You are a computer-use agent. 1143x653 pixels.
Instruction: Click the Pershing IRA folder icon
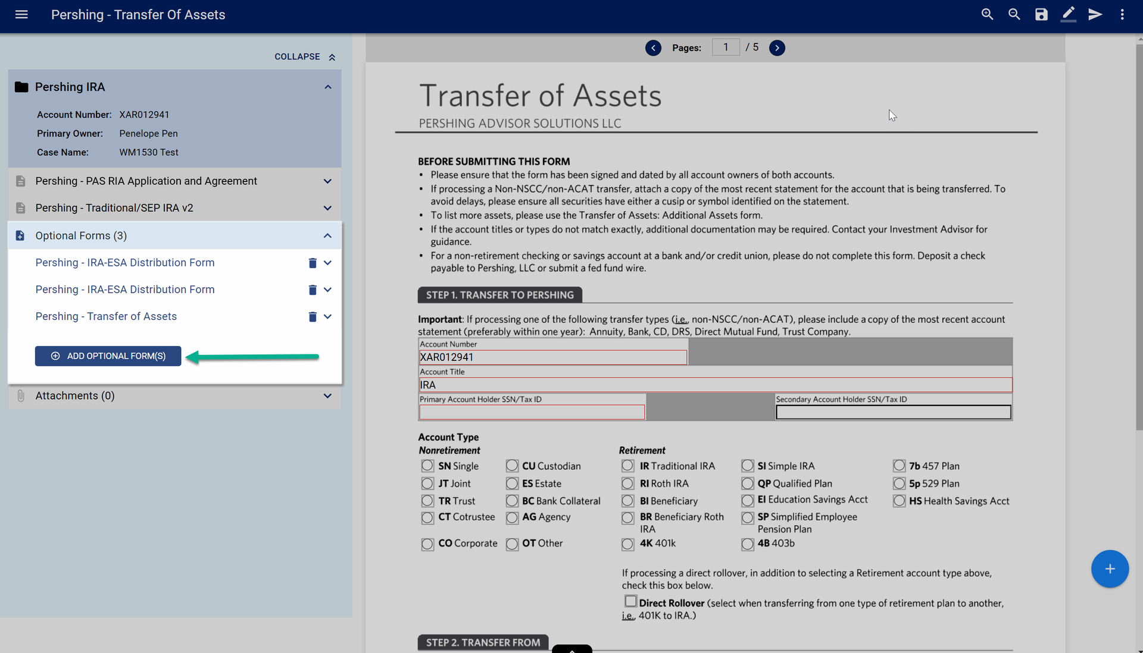[21, 87]
